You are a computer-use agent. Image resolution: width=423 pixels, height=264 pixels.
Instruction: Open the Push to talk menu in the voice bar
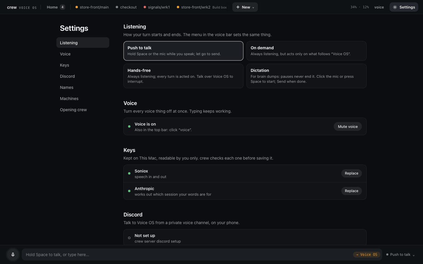pos(400,255)
